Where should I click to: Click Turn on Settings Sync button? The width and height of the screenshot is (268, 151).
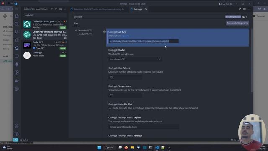click(x=237, y=23)
